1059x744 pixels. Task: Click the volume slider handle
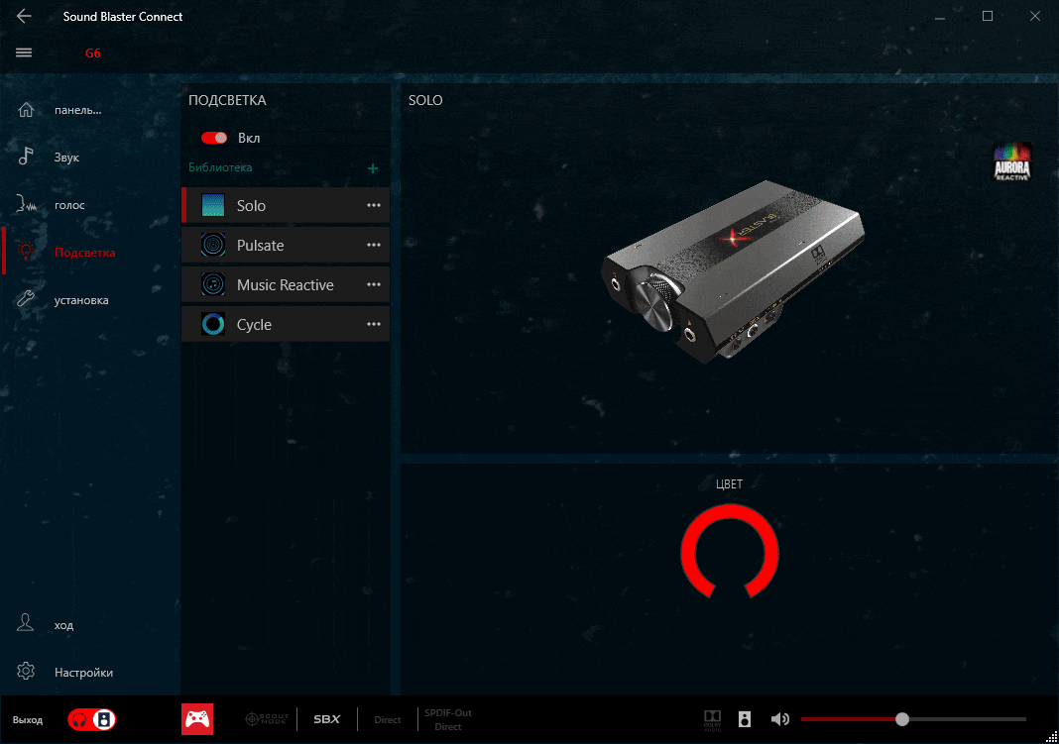pyautogui.click(x=901, y=719)
